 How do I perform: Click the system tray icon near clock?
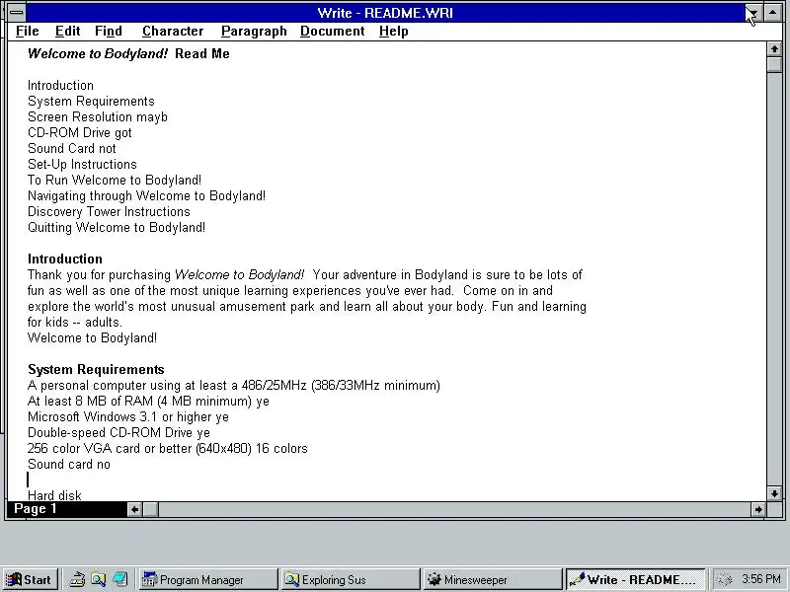point(724,579)
